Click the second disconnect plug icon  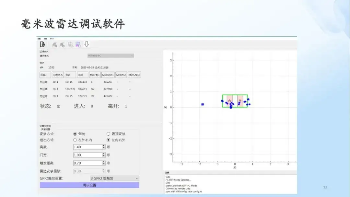[62, 44]
